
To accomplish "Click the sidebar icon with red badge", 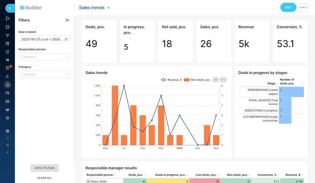I will [x=8, y=68].
